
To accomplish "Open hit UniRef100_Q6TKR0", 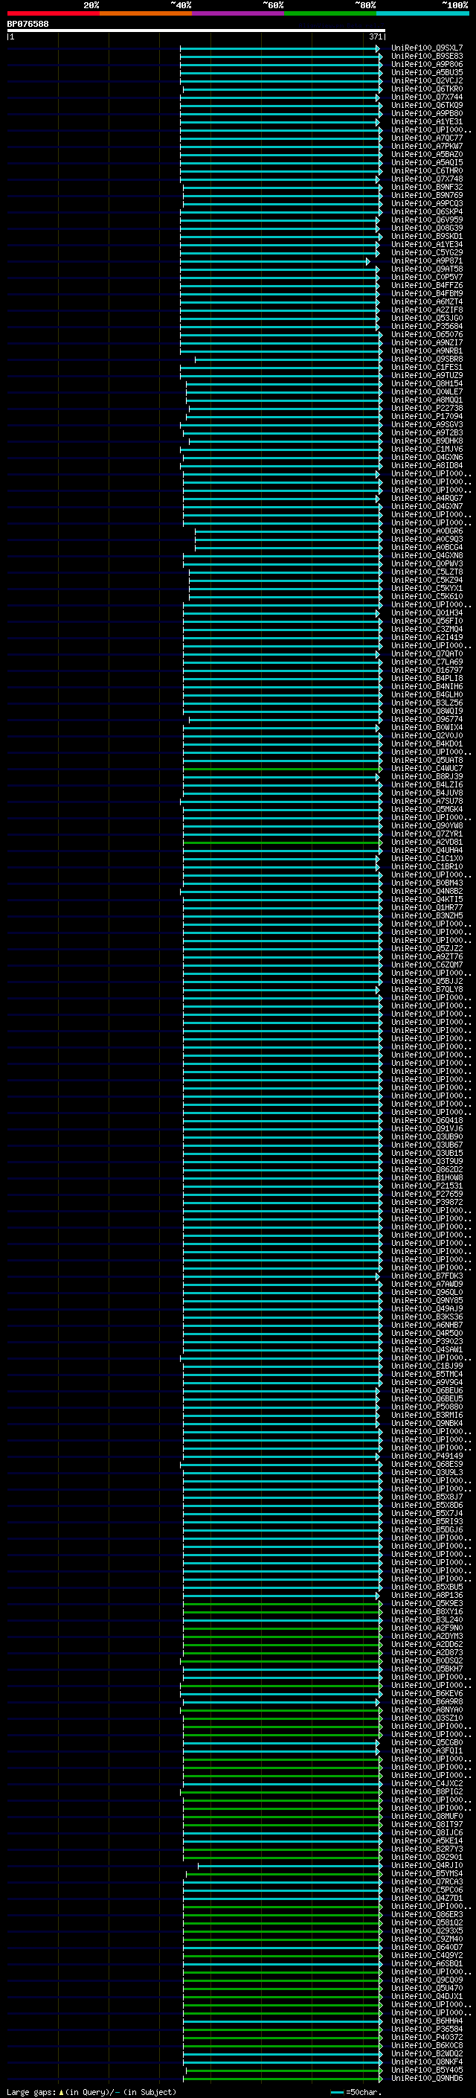I will [x=426, y=89].
